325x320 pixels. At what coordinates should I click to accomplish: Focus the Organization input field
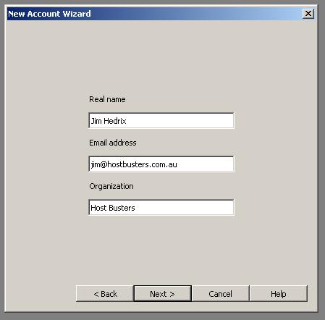[161, 207]
